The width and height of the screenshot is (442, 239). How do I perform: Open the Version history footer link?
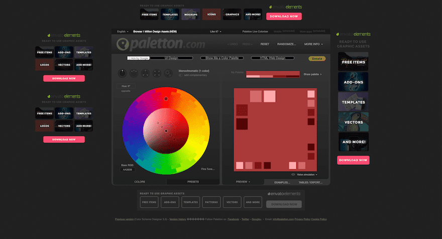(178, 219)
